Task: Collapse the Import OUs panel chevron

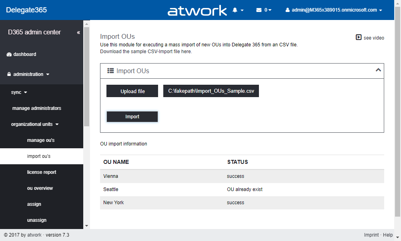Action: pyautogui.click(x=378, y=70)
